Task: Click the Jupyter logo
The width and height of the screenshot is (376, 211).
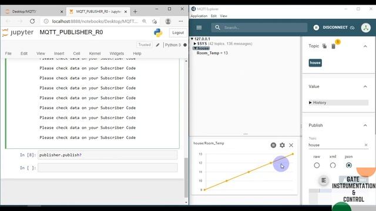Action: coord(18,32)
